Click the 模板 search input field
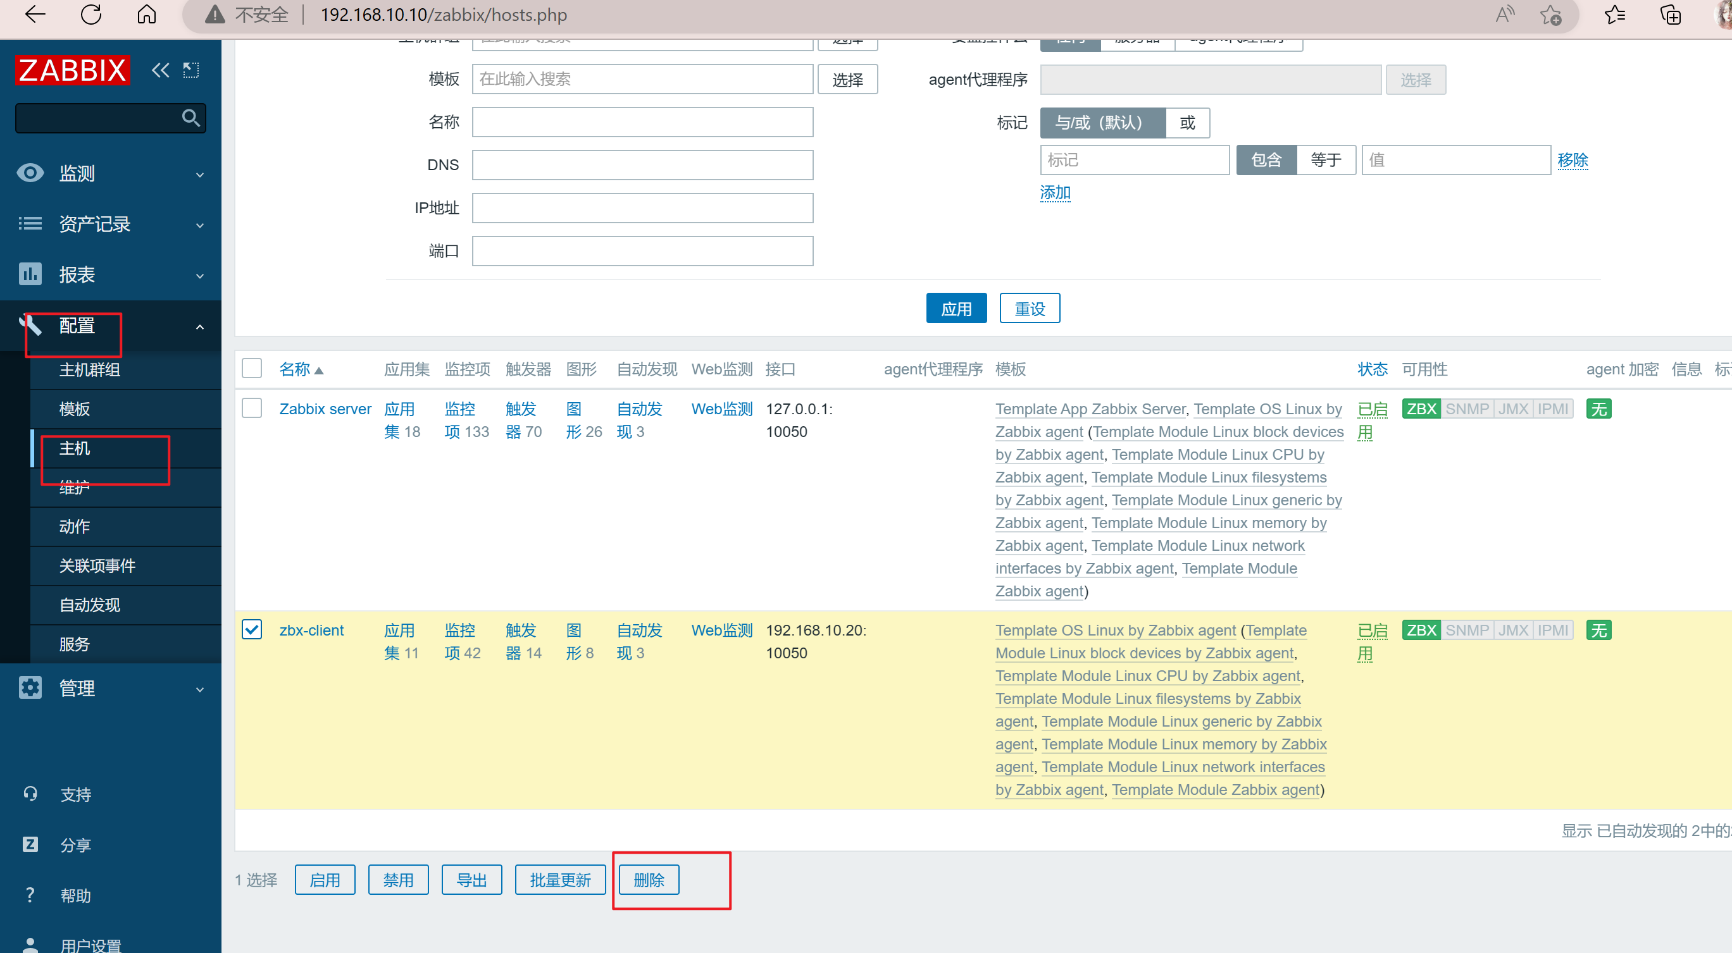The width and height of the screenshot is (1732, 953). pyautogui.click(x=642, y=79)
